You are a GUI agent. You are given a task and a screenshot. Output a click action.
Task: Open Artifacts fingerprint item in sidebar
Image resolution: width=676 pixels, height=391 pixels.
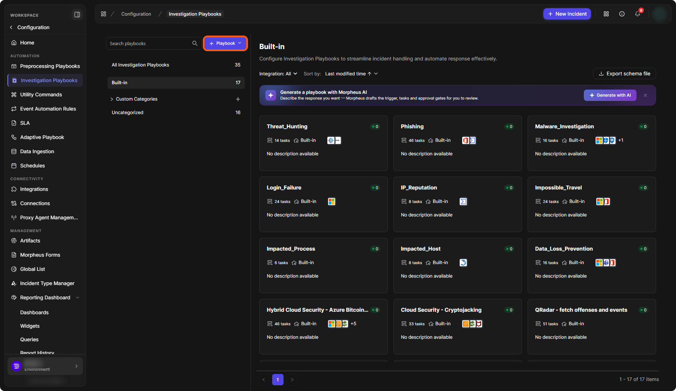[x=45, y=241]
